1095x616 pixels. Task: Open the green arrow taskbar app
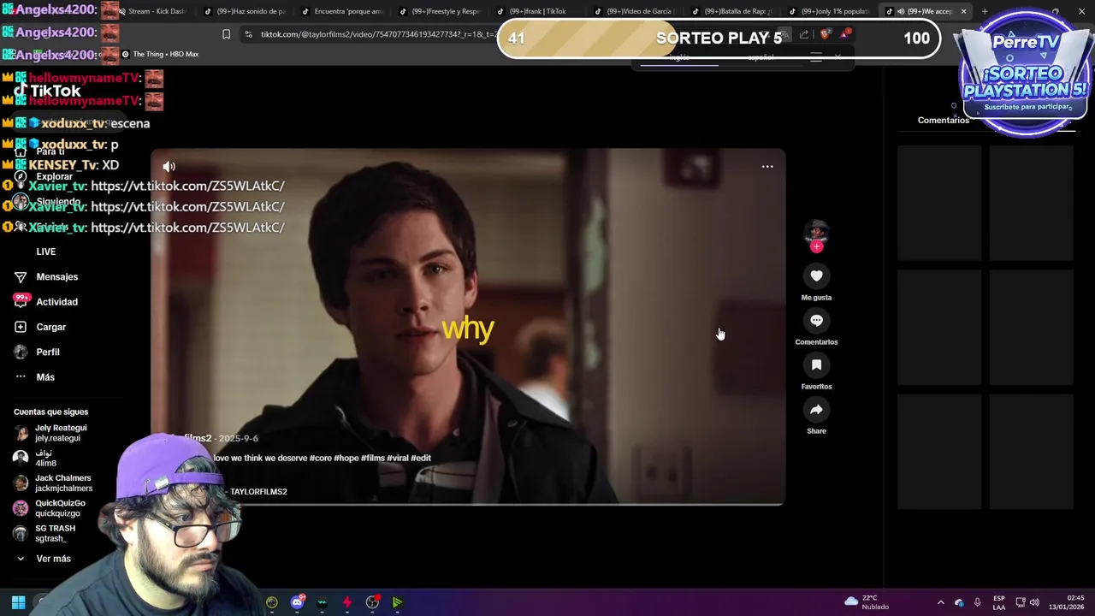click(x=397, y=602)
